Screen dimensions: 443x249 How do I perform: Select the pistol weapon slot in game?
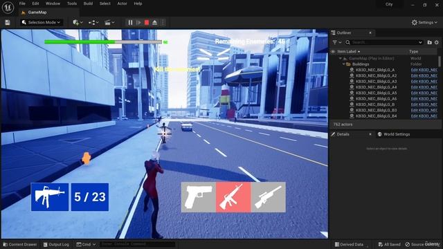pyautogui.click(x=199, y=197)
